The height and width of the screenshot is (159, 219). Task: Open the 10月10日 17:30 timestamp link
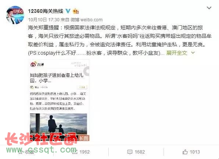tap(44, 20)
